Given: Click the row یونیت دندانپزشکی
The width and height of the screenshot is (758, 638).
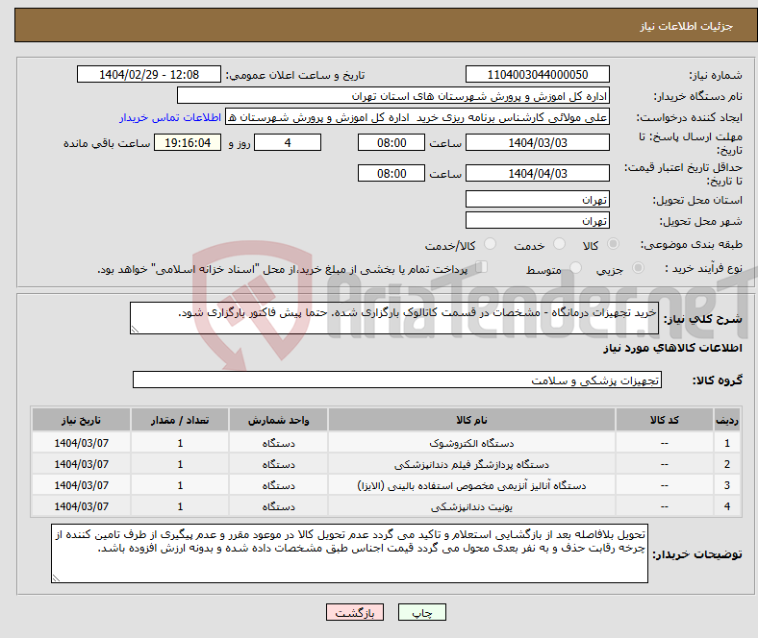Looking at the screenshot, I should [x=387, y=506].
